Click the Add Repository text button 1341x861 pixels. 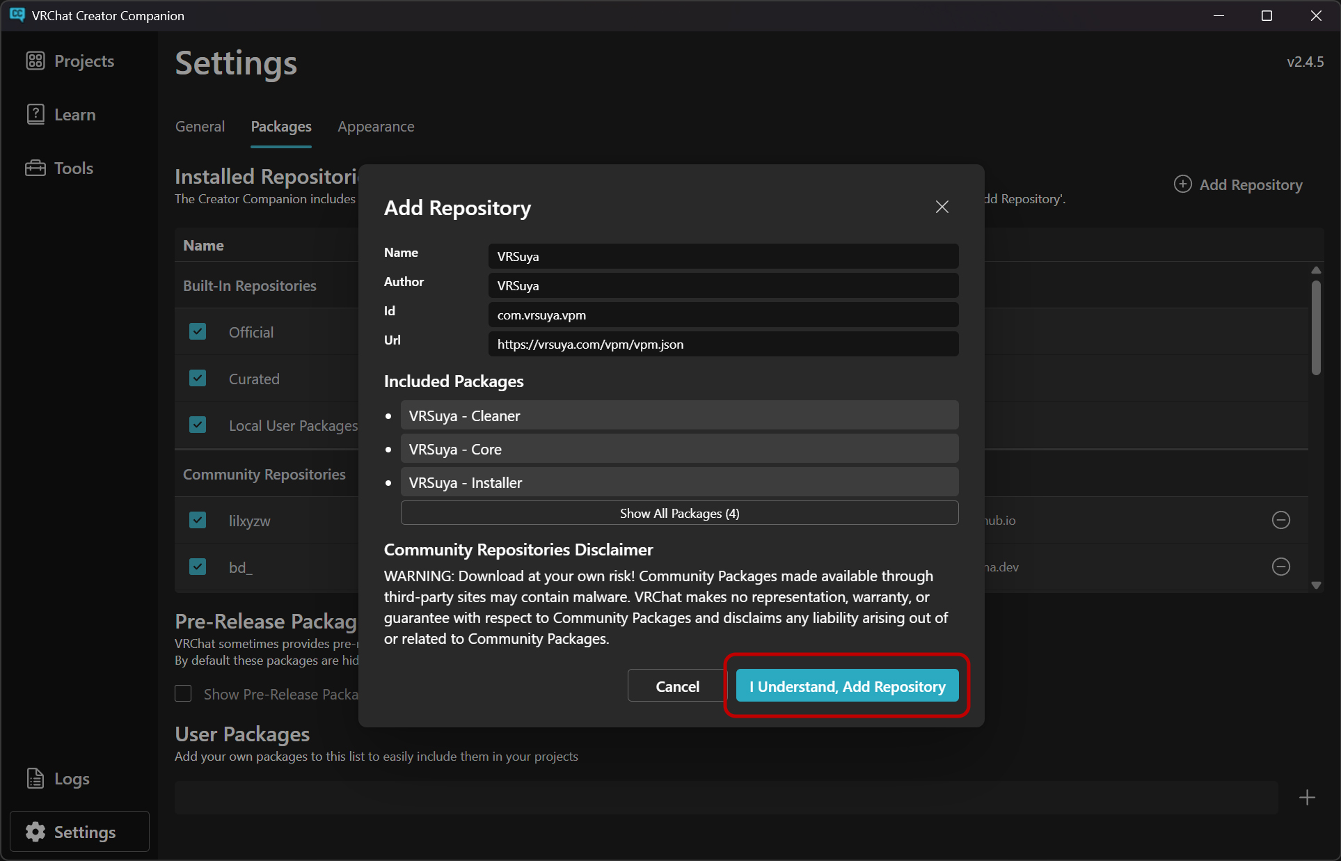(x=1251, y=184)
